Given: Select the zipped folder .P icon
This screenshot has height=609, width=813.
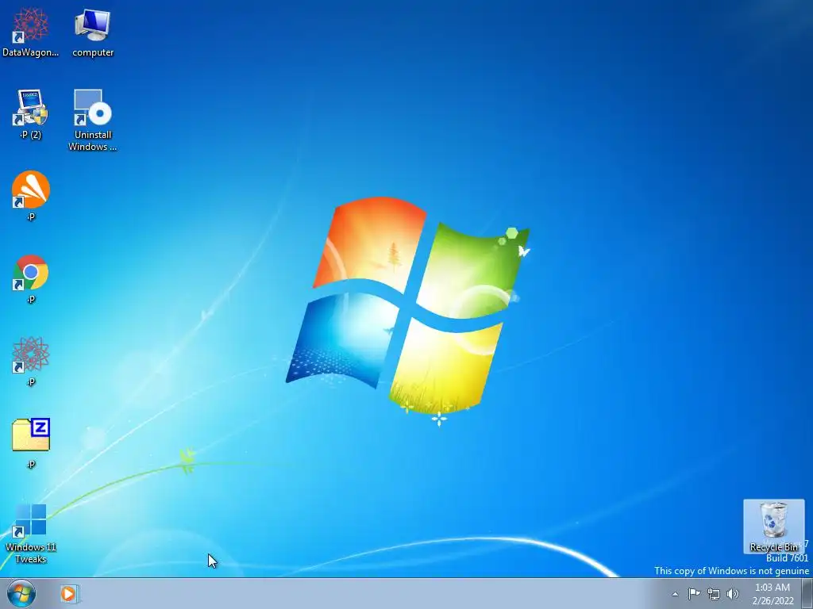Looking at the screenshot, I should (31, 443).
